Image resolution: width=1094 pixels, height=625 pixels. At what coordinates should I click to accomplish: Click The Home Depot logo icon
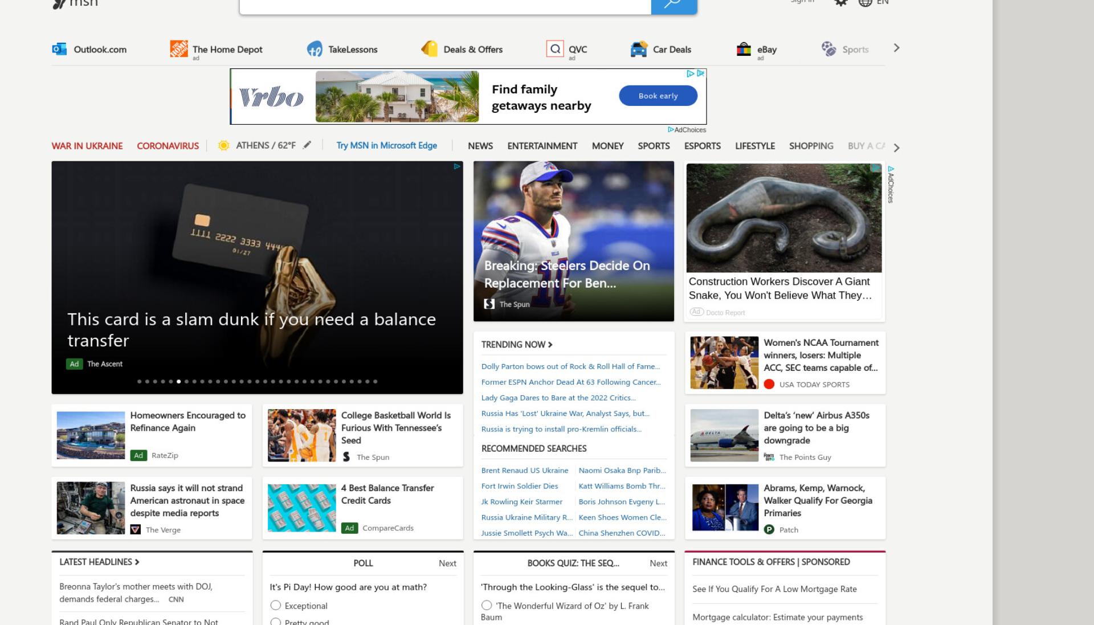pyautogui.click(x=178, y=49)
